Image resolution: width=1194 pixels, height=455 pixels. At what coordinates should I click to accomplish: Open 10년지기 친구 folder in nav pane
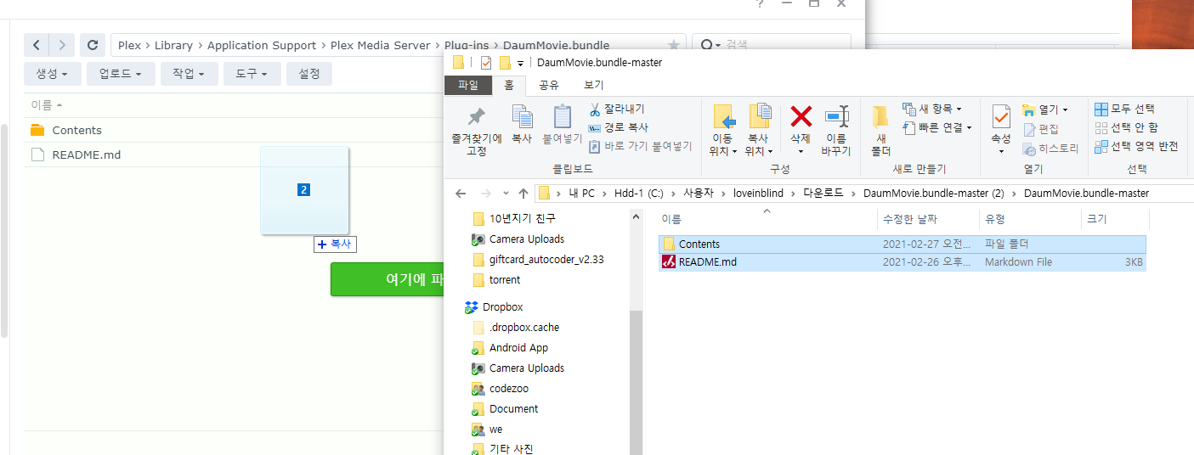point(522,218)
